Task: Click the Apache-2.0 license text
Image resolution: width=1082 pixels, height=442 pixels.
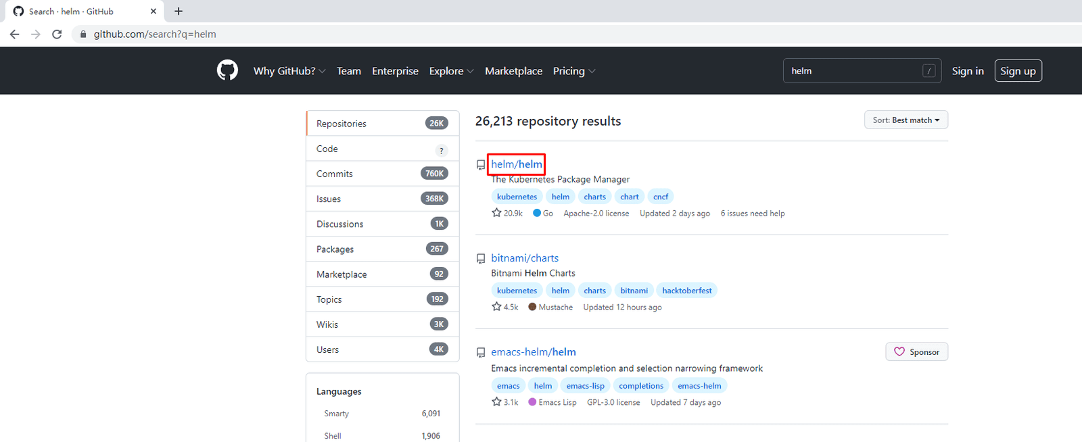Action: click(x=596, y=213)
